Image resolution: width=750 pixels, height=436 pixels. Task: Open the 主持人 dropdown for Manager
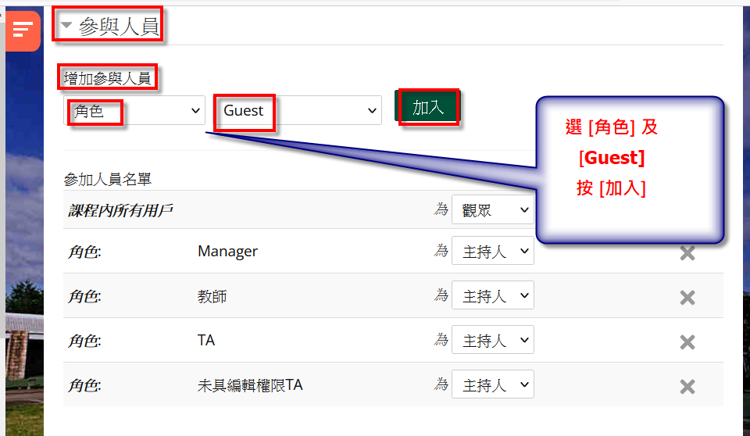click(492, 252)
